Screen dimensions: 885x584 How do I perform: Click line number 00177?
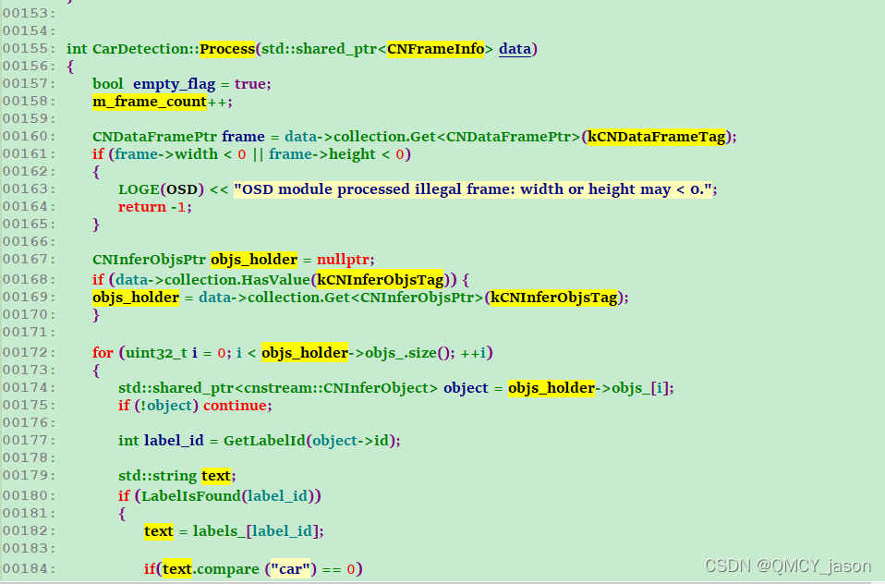29,440
